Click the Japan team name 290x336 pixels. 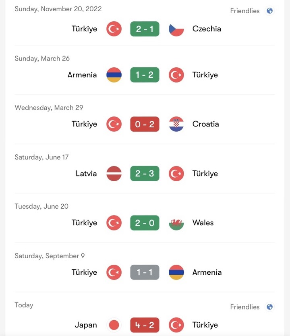pos(86,325)
